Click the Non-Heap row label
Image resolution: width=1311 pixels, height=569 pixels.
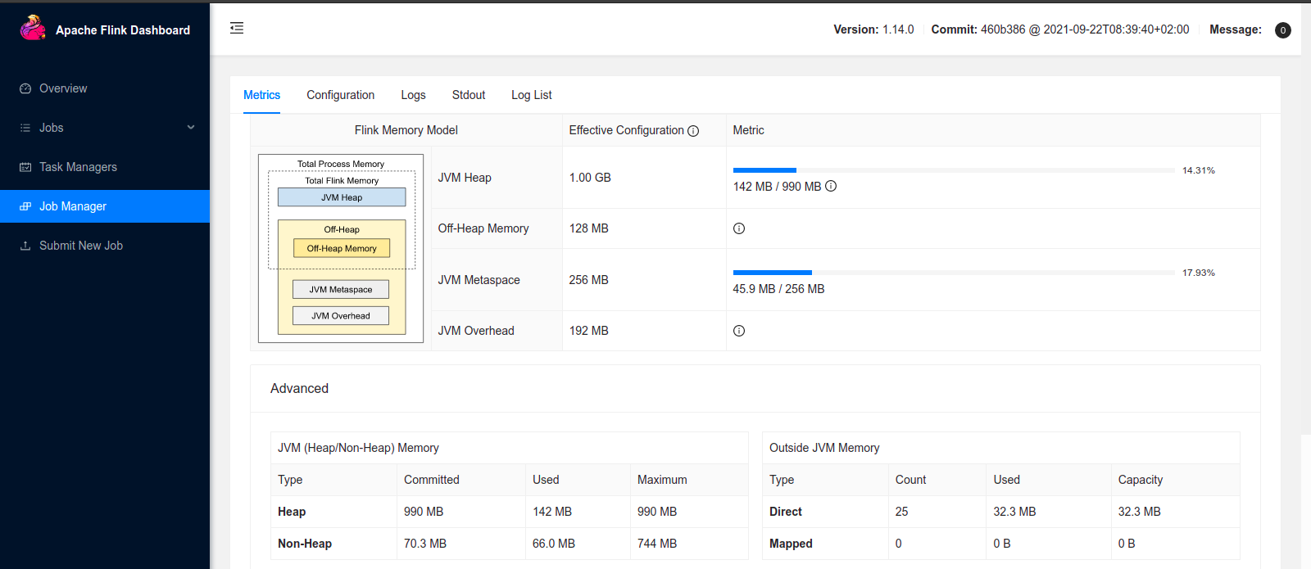(305, 544)
